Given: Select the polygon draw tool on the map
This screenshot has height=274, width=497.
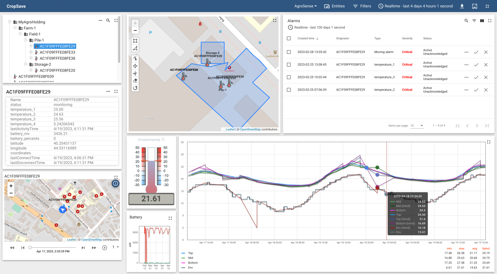Looking at the screenshot, I should click(x=135, y=41).
